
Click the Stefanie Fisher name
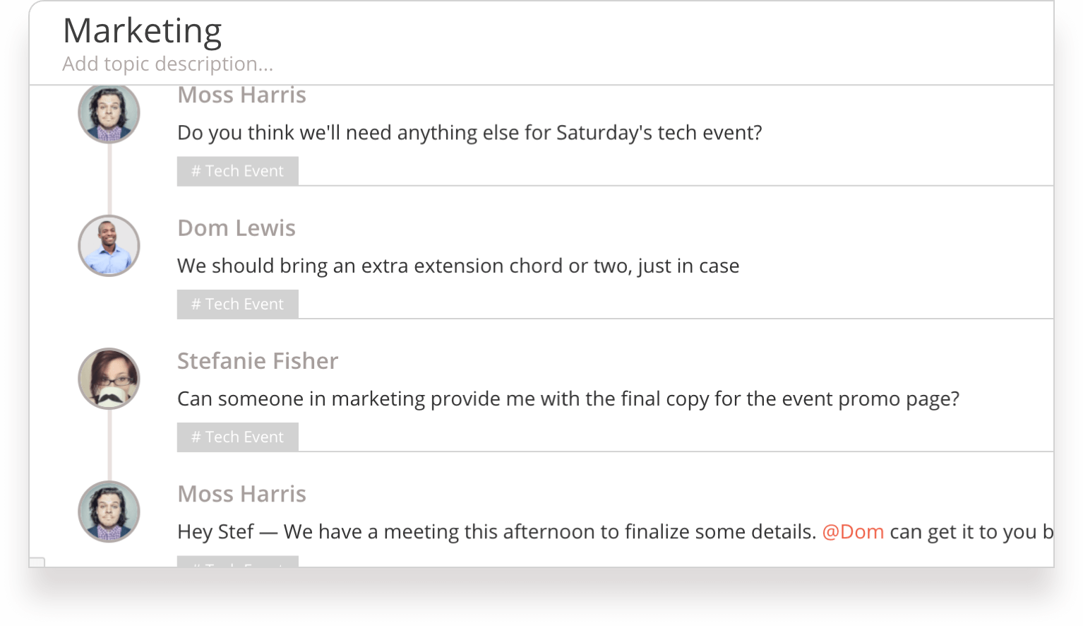(258, 361)
